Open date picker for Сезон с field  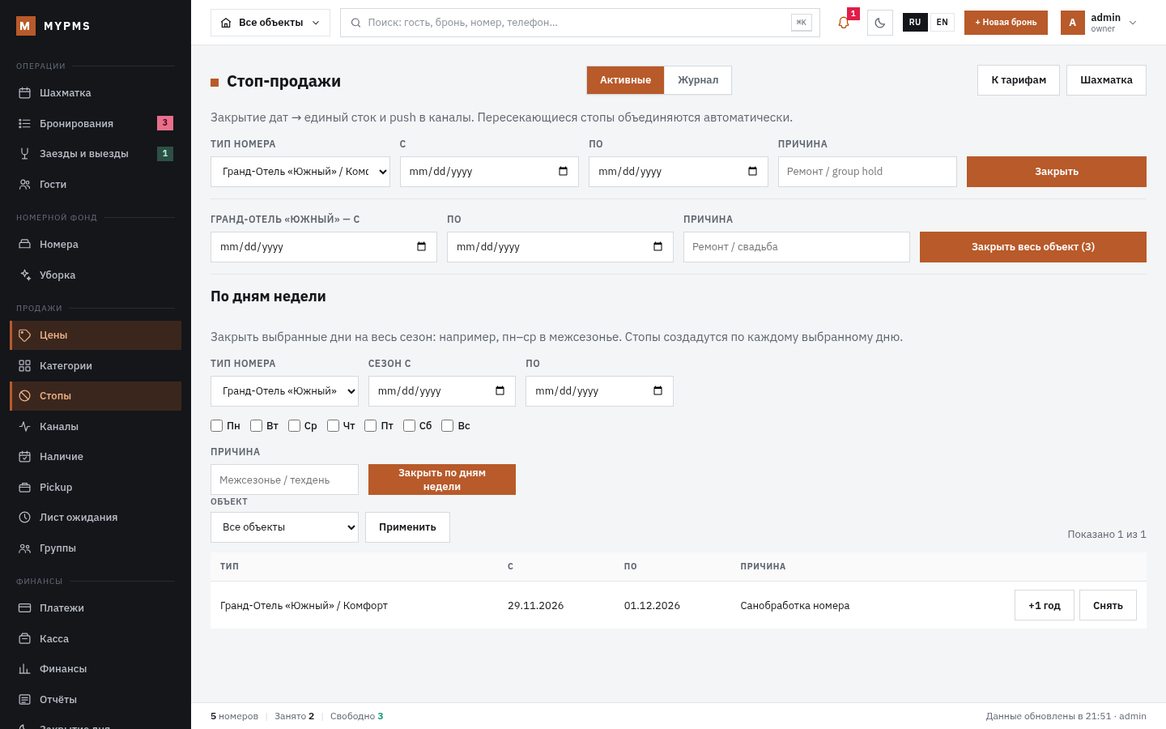click(500, 391)
